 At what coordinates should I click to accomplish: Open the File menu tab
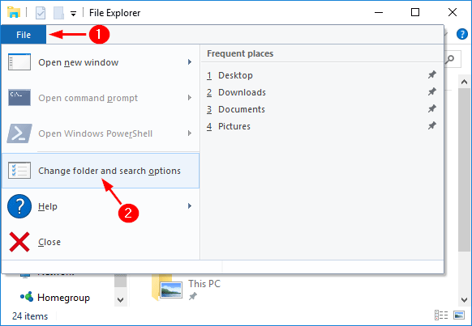24,35
